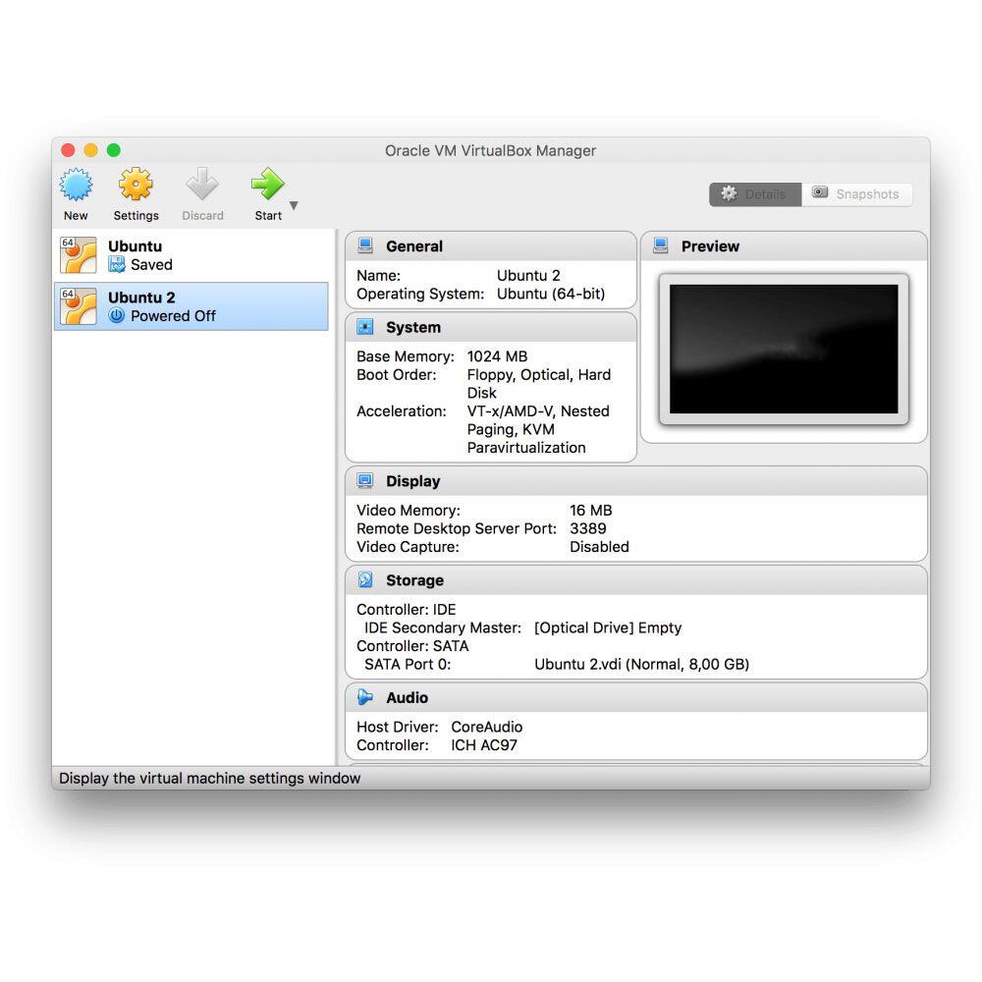The width and height of the screenshot is (982, 982).
Task: Open the Storage section header
Action: pyautogui.click(x=636, y=580)
